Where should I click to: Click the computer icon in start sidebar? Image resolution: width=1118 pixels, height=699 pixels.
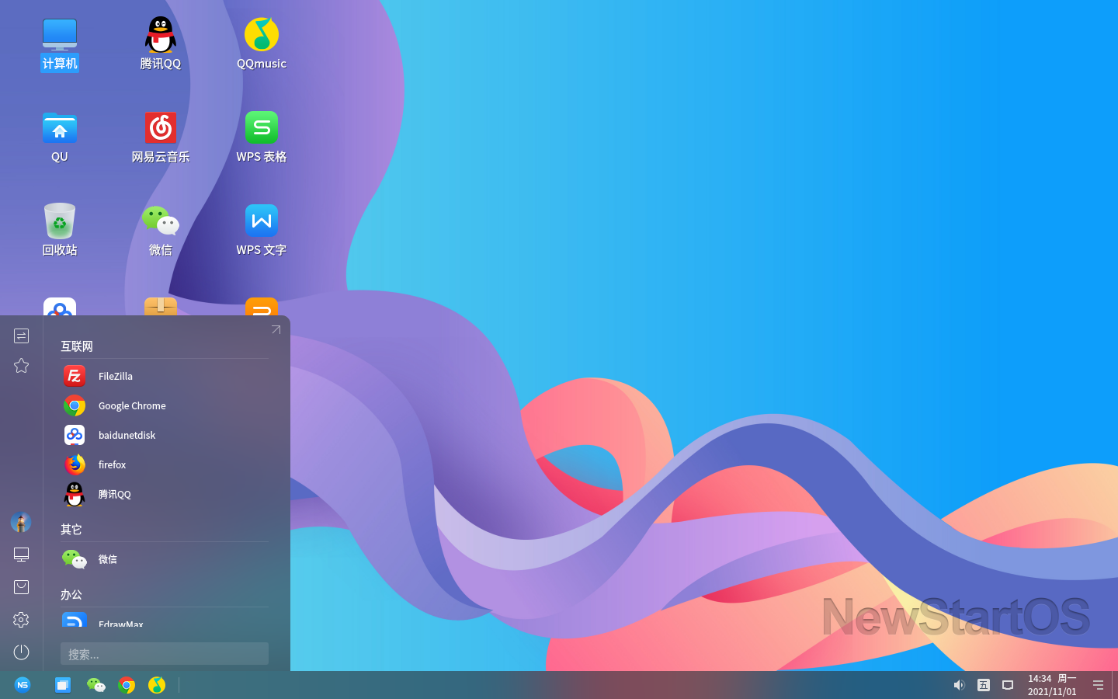coord(22,555)
